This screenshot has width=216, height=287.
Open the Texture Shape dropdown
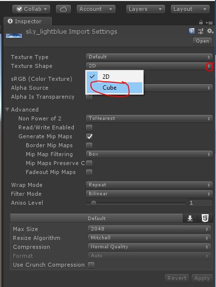[149, 66]
